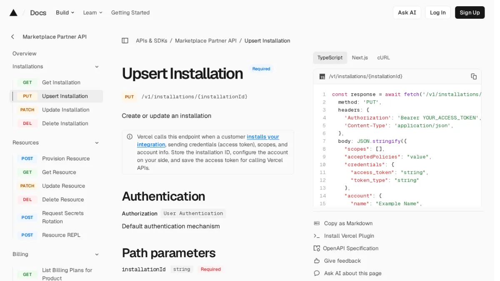
Task: Click the info icon in the callout
Action: [130, 137]
